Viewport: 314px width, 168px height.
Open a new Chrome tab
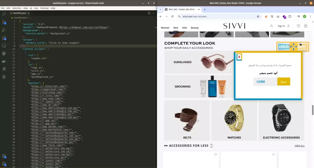205,9
